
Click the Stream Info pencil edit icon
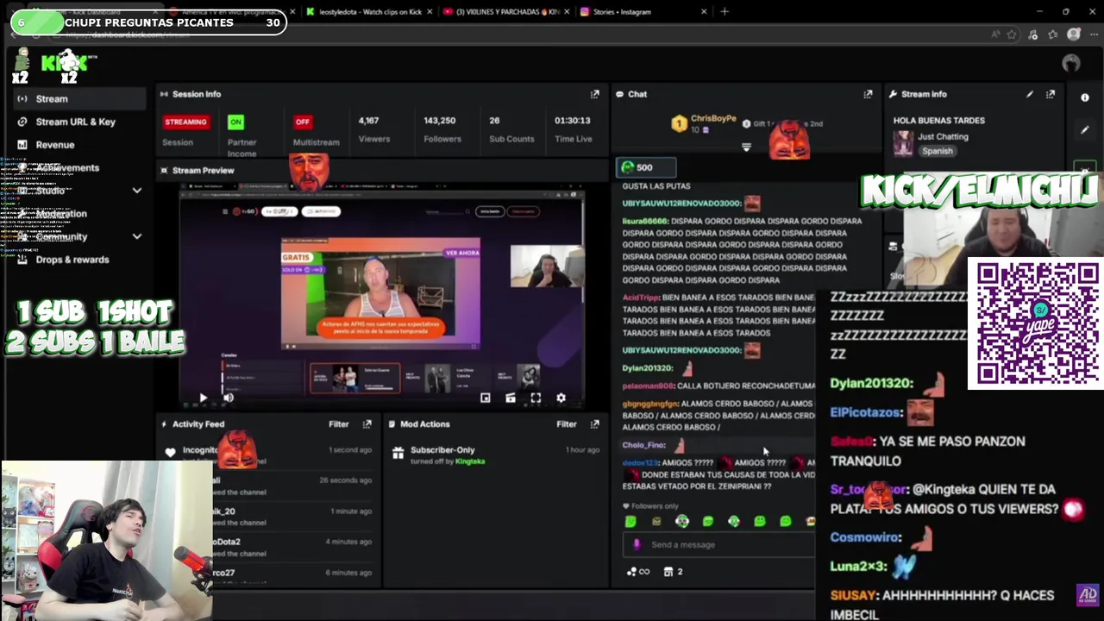coord(1030,94)
